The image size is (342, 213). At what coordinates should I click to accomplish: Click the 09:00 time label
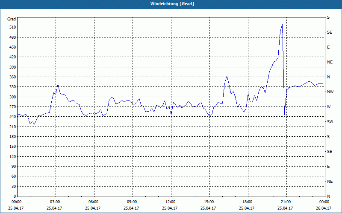pyautogui.click(x=133, y=202)
